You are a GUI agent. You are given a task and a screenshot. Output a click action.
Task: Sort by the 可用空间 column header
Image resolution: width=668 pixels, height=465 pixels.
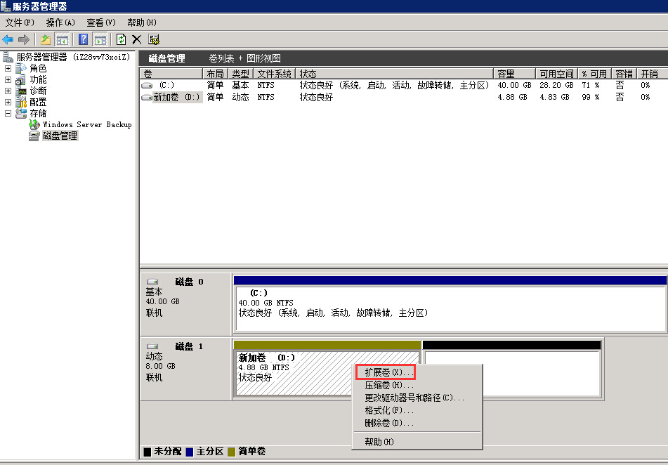point(556,74)
